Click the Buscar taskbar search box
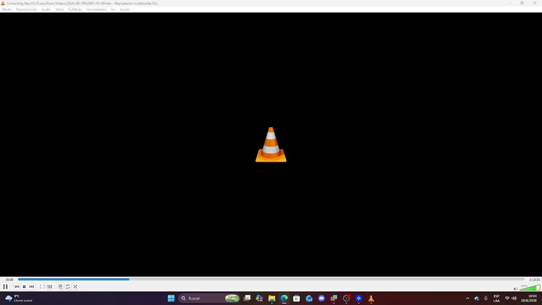542x305 pixels. tap(210, 298)
